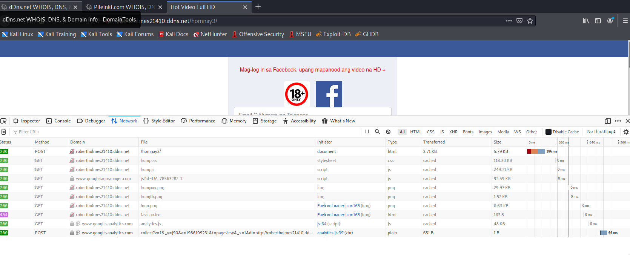Open devtools customize three-dot menu

point(618,121)
